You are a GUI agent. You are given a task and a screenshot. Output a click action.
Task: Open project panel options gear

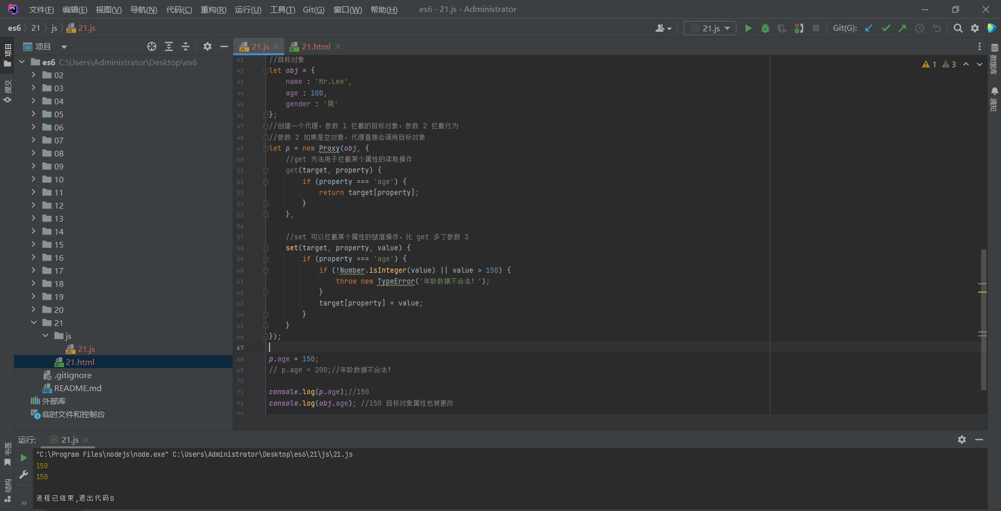[x=207, y=46]
